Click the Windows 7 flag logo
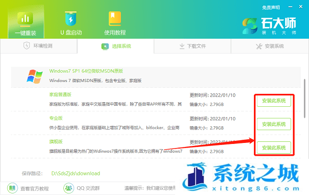Screen dimensions: 309x195 [x=35, y=76]
